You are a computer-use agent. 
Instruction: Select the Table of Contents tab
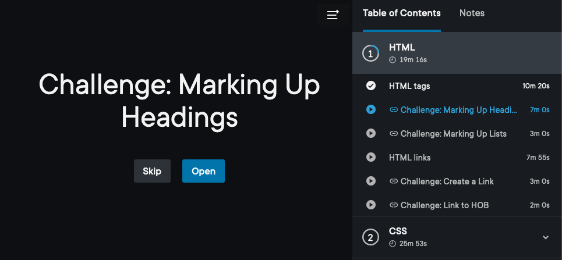[x=401, y=13]
